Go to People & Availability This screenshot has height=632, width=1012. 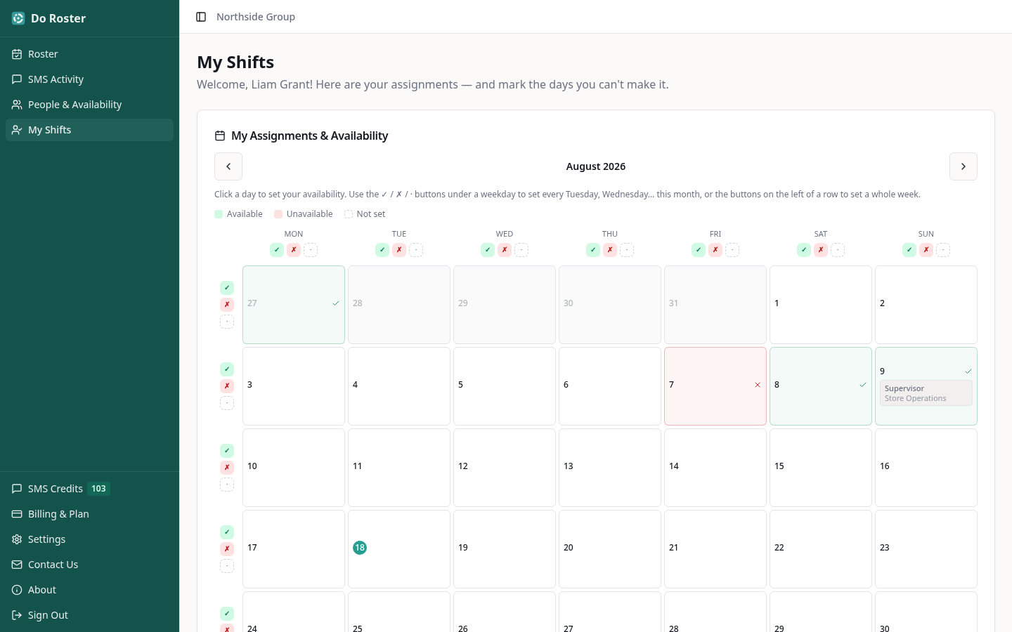89,105
